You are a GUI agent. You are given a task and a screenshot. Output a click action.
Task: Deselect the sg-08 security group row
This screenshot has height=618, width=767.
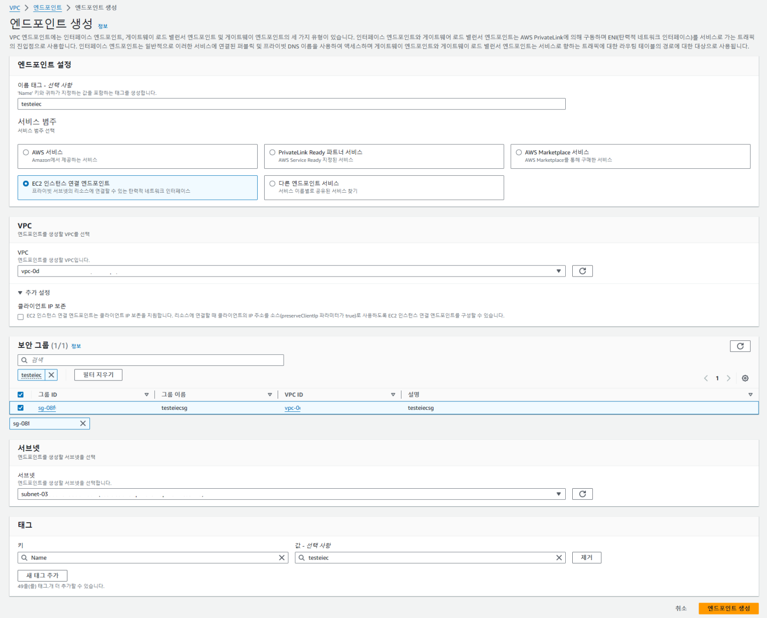pyautogui.click(x=20, y=408)
